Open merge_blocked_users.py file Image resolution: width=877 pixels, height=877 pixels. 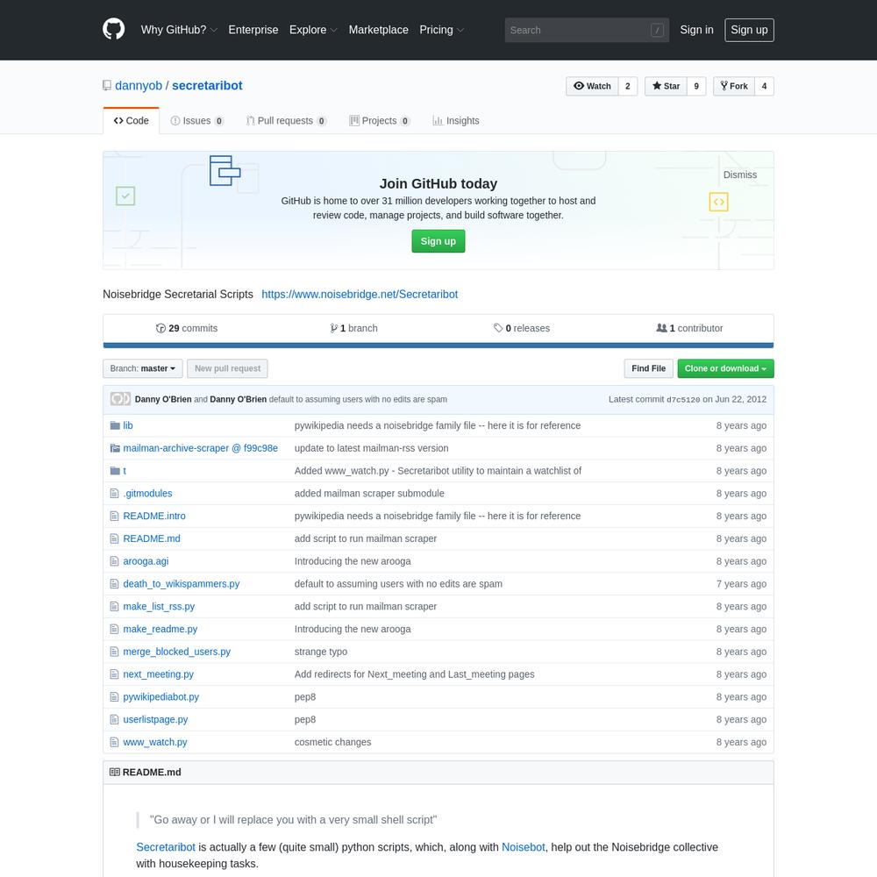click(x=177, y=652)
